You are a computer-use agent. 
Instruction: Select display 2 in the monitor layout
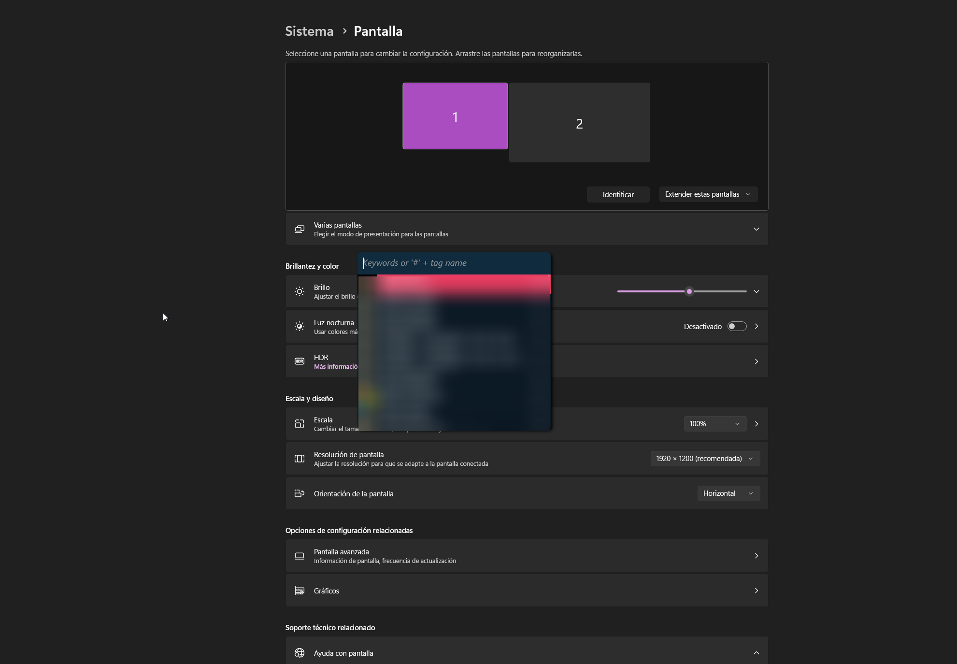coord(579,123)
